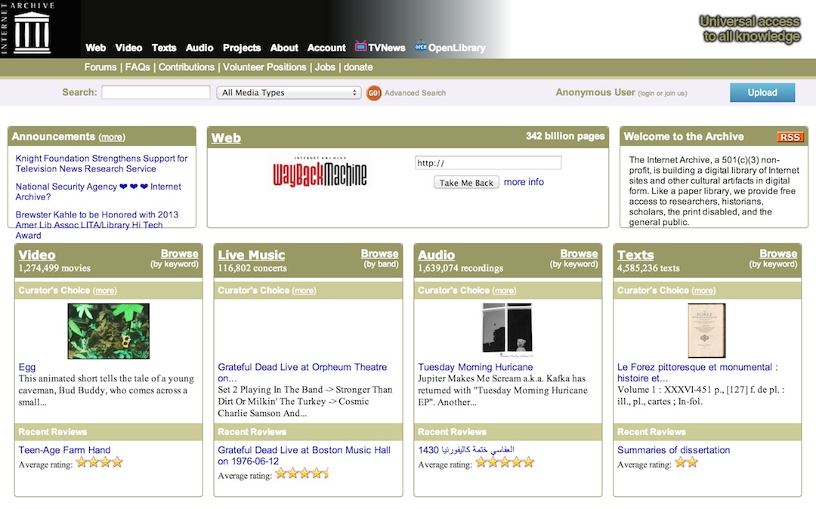This screenshot has height=509, width=816.
Task: Click the orange GO! search button
Action: click(374, 93)
